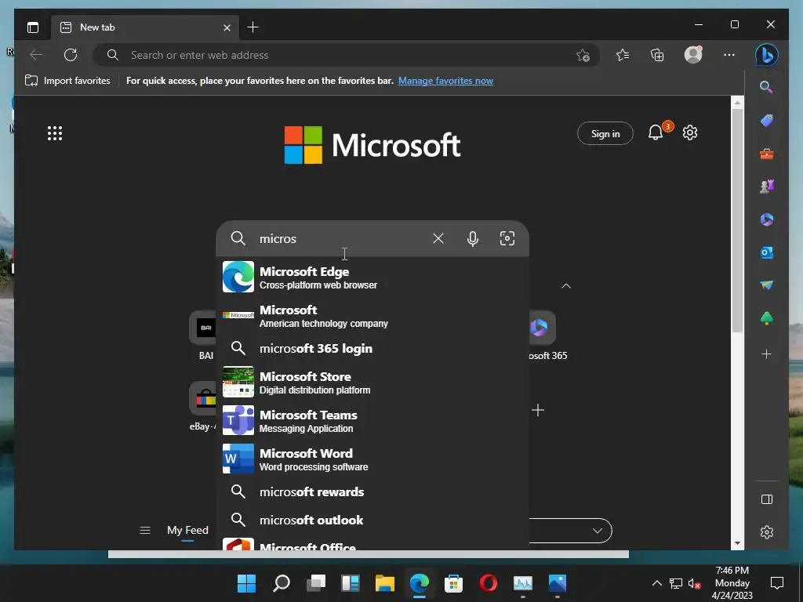Select microsoft outlook suggestion

(372, 520)
